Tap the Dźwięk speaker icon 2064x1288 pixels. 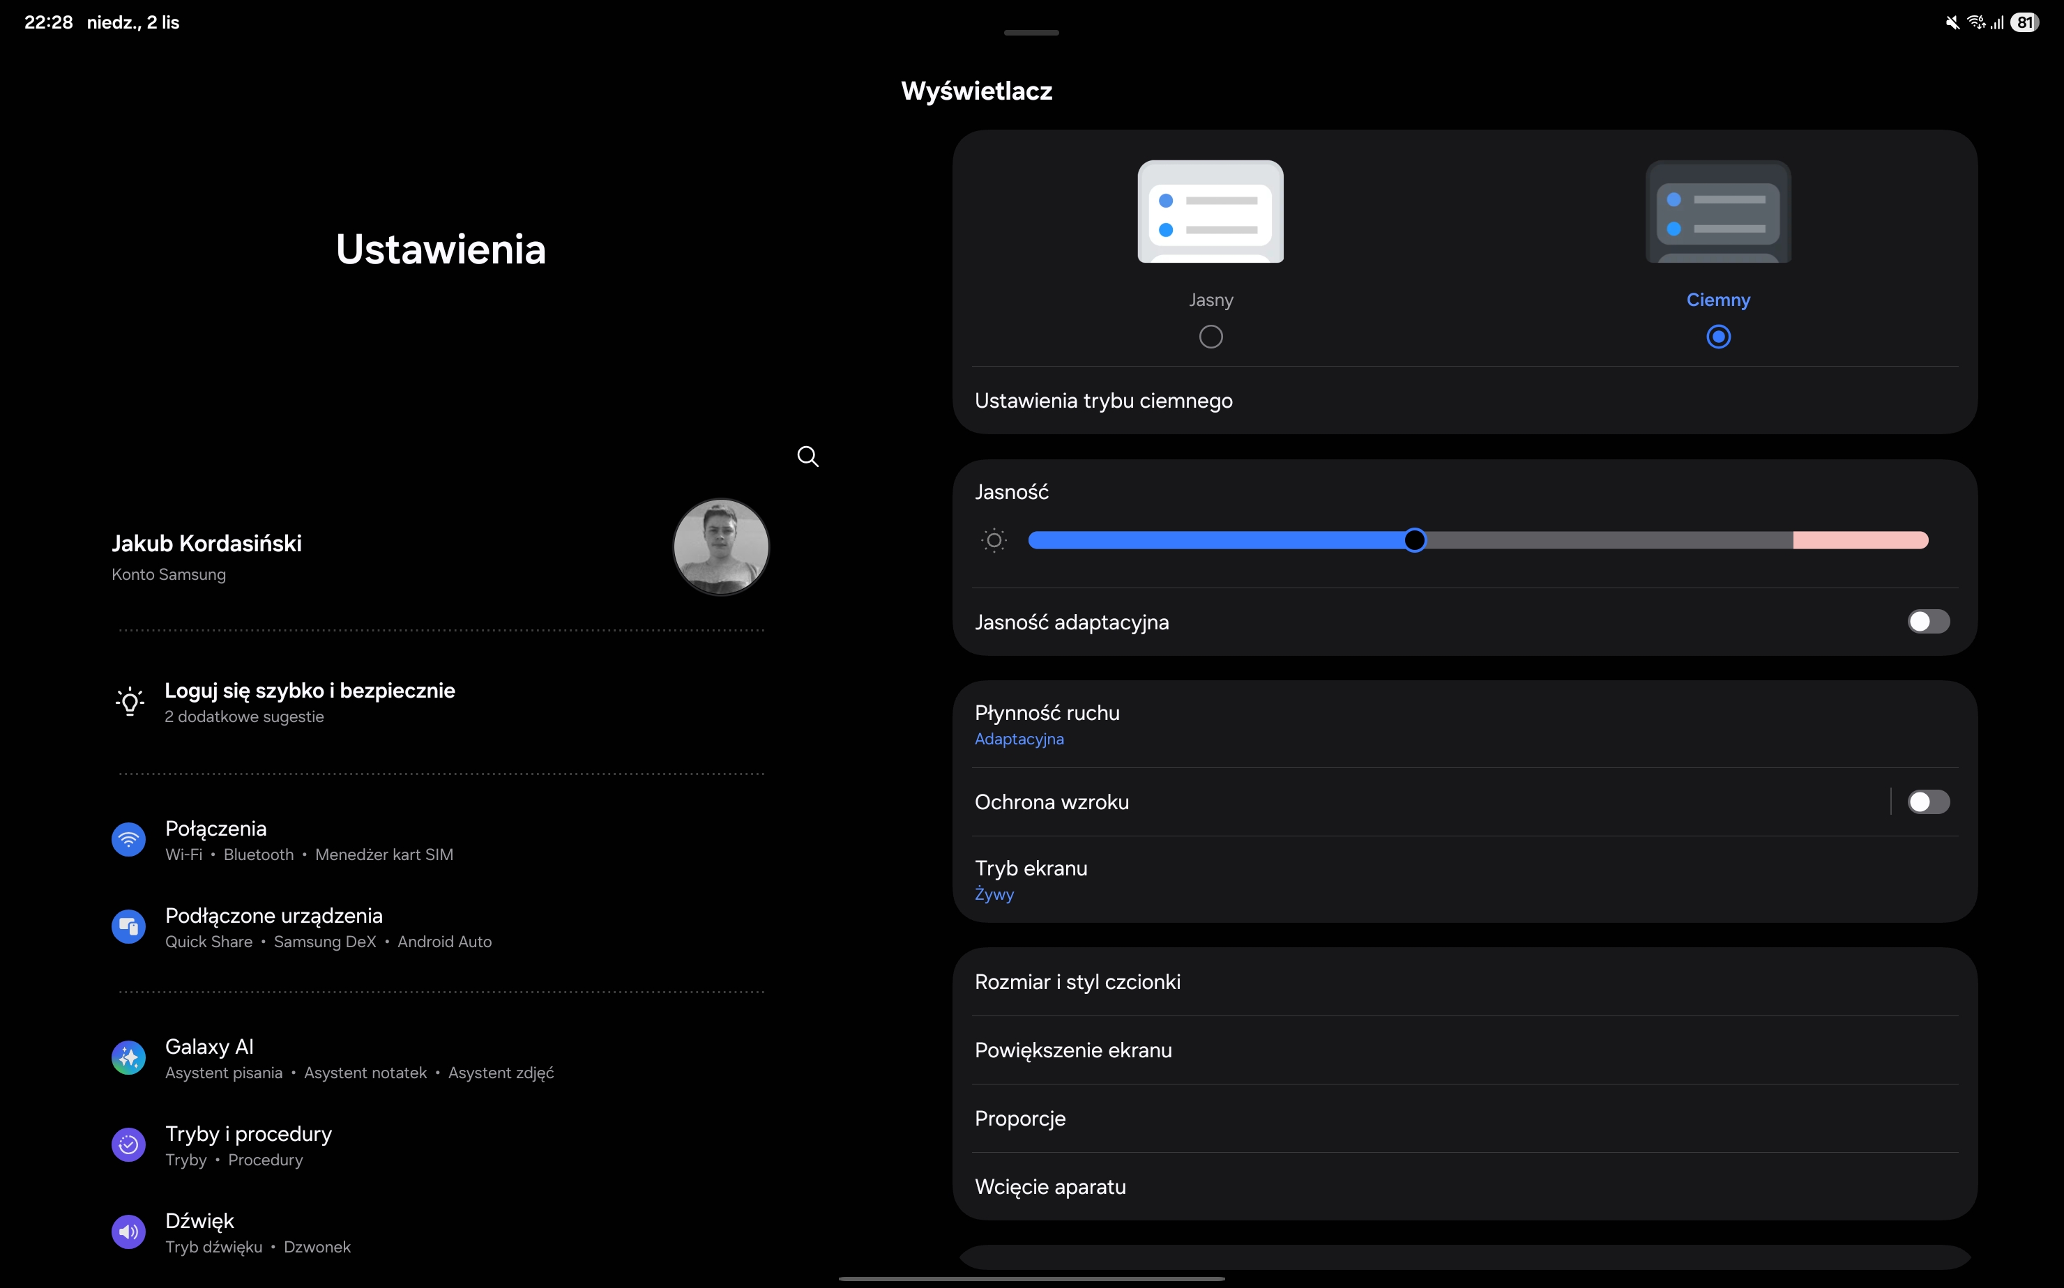[129, 1232]
